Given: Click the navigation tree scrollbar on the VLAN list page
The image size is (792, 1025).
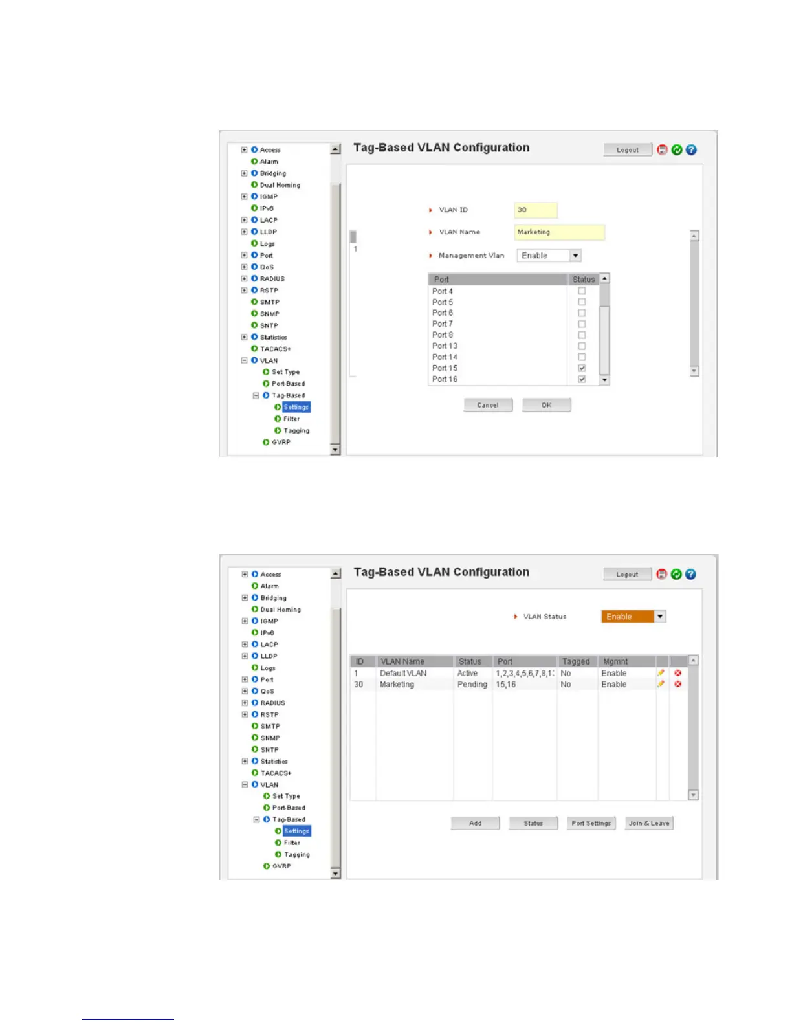Looking at the screenshot, I should point(336,723).
